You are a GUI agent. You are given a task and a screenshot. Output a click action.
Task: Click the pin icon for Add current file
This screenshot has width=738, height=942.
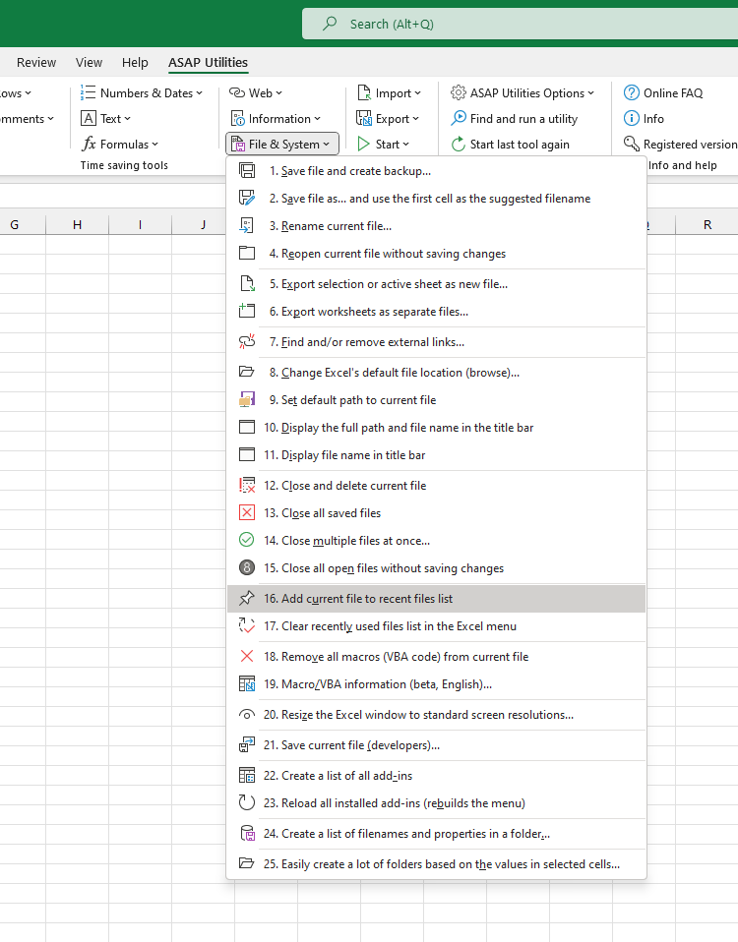click(x=246, y=599)
